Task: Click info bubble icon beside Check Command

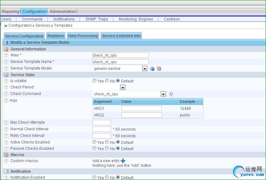Action: coord(171,94)
